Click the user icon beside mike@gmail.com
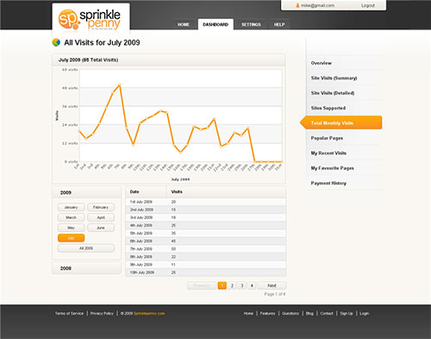Screen dimensions: 431x339 click(297, 5)
